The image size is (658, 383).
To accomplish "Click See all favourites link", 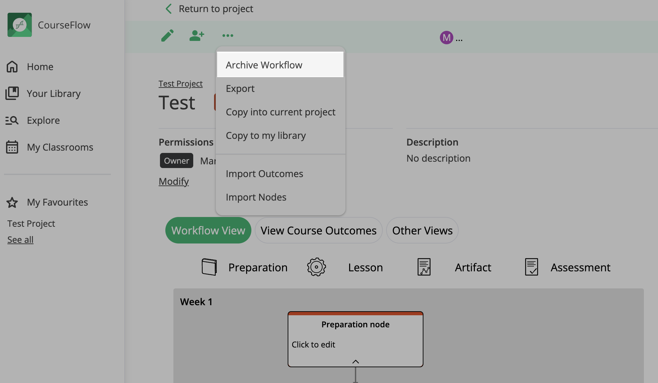I will point(20,240).
